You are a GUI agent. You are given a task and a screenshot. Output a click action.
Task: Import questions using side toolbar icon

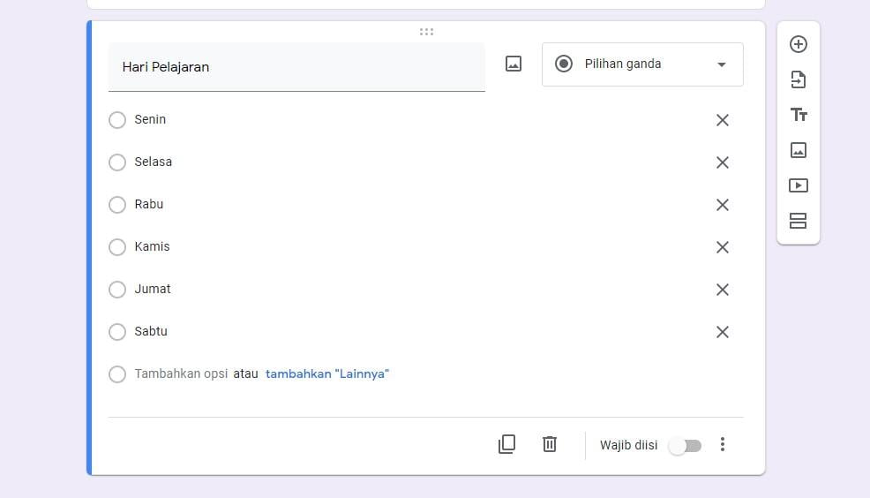798,80
